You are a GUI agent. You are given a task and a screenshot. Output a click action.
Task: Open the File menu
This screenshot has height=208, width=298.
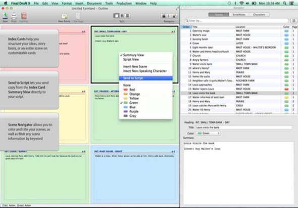(36, 3)
